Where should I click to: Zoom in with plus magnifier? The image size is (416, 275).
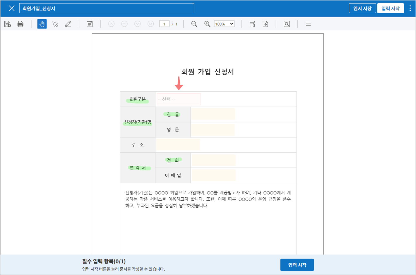tap(207, 24)
